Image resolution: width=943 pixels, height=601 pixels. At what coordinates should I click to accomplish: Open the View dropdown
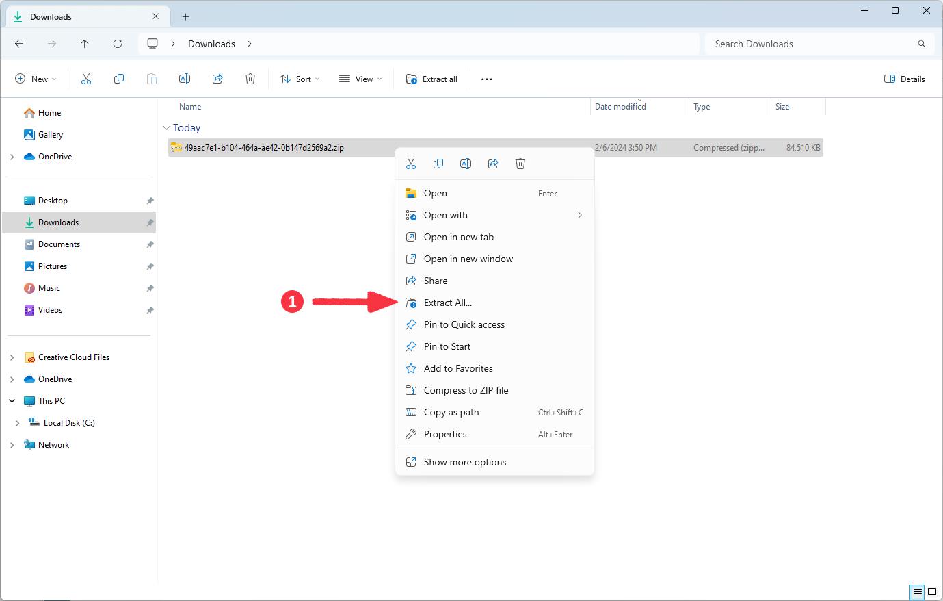click(360, 79)
